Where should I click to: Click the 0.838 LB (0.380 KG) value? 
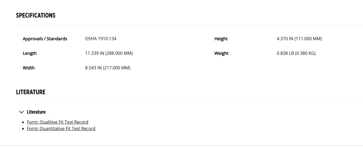[296, 53]
